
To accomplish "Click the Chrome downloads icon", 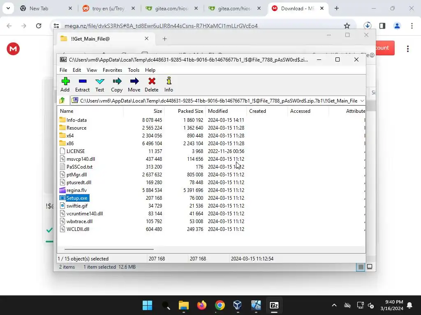I will tap(367, 26).
